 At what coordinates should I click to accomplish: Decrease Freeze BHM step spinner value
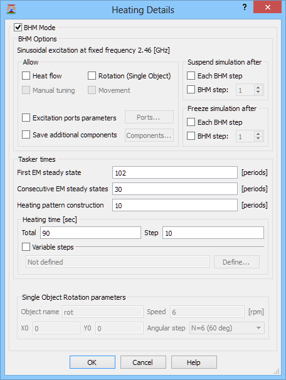coord(258,139)
